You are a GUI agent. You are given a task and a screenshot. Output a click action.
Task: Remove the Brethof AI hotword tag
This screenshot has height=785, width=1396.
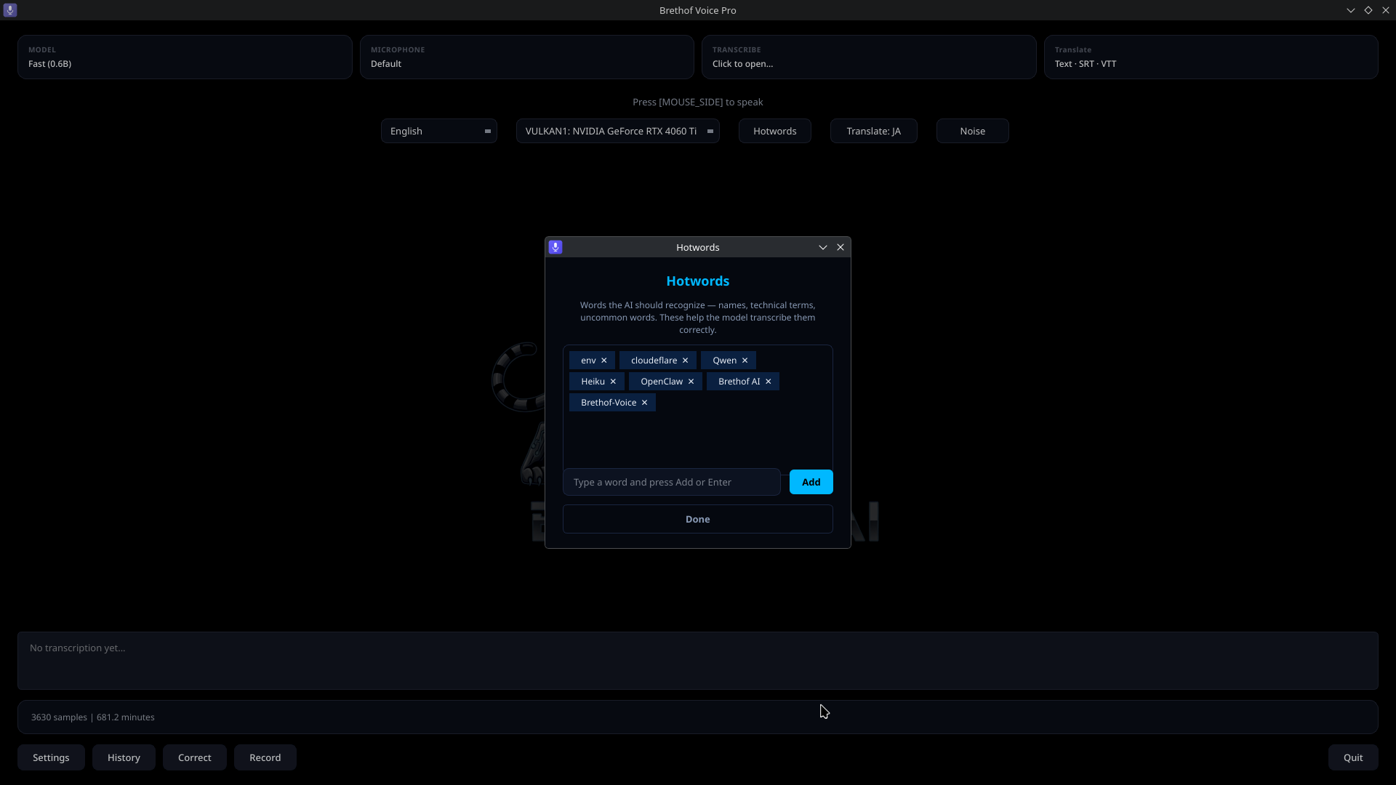768,382
